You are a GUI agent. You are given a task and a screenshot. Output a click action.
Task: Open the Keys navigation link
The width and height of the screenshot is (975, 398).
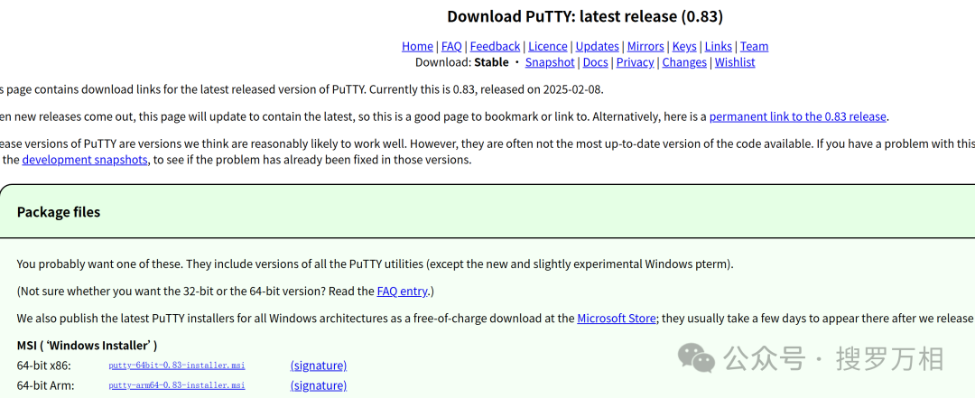(x=684, y=46)
